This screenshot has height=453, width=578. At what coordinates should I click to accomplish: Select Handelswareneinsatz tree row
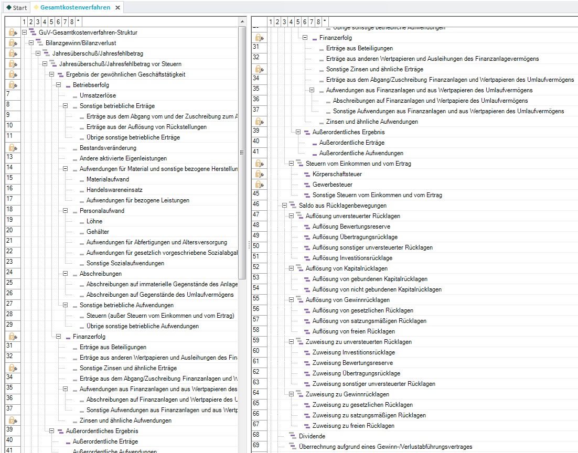(x=114, y=190)
